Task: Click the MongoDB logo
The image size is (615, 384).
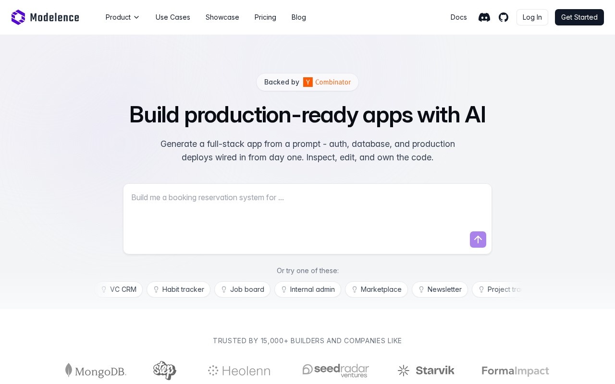Action: tap(96, 371)
